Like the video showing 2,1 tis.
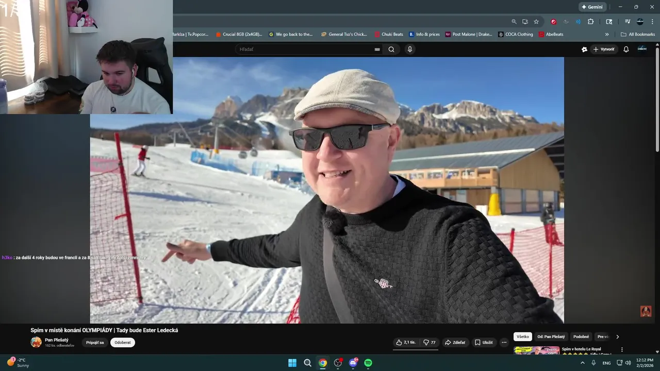The image size is (660, 371). coord(406,343)
